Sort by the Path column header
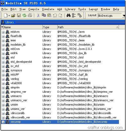Image resolution: width=126 pixels, height=131 pixels. 88,27
